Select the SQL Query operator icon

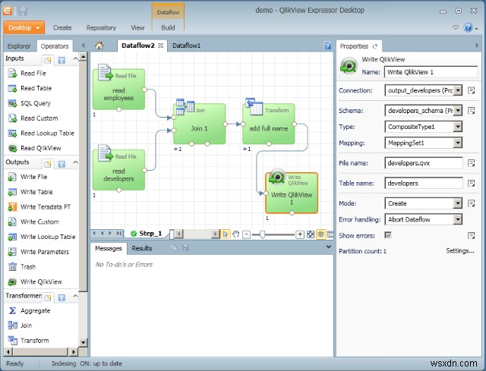coord(12,103)
